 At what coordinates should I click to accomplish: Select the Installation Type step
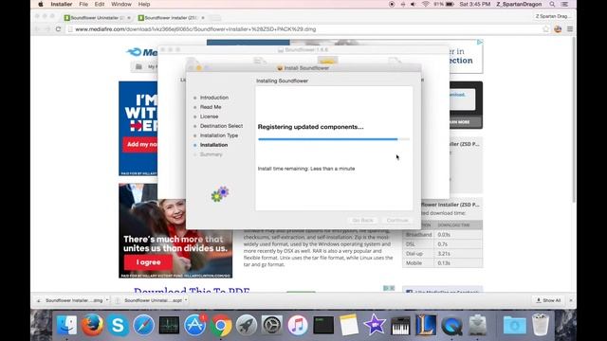[x=219, y=135]
